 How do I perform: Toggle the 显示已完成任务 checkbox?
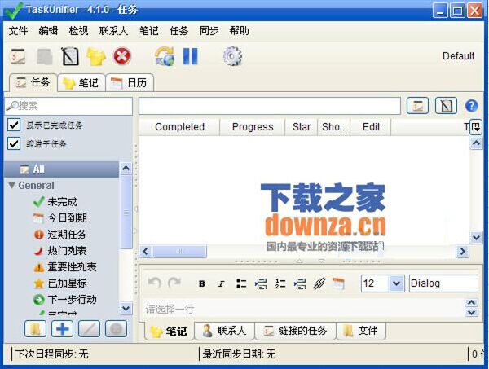(14, 125)
